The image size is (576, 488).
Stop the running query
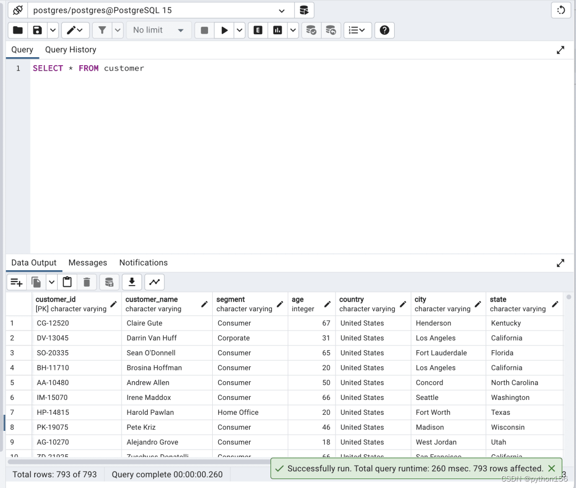[x=204, y=30]
